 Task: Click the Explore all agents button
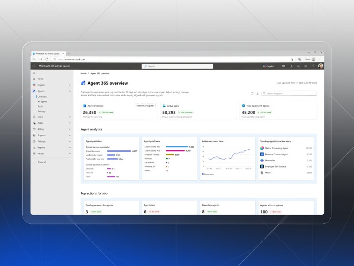[x=145, y=106]
